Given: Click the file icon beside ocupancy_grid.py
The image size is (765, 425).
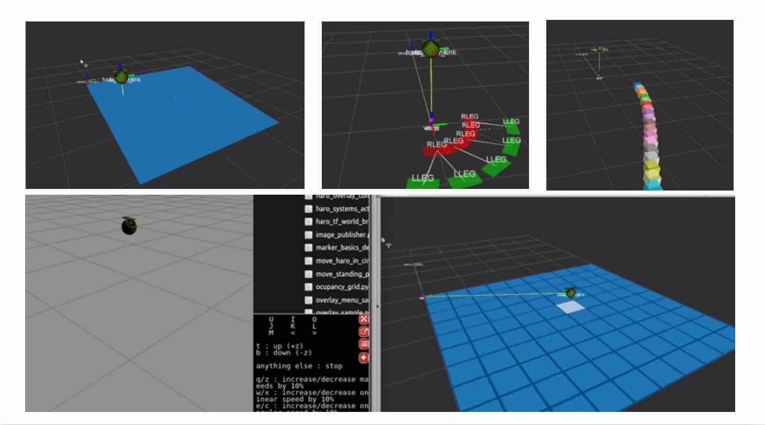Looking at the screenshot, I should [309, 287].
